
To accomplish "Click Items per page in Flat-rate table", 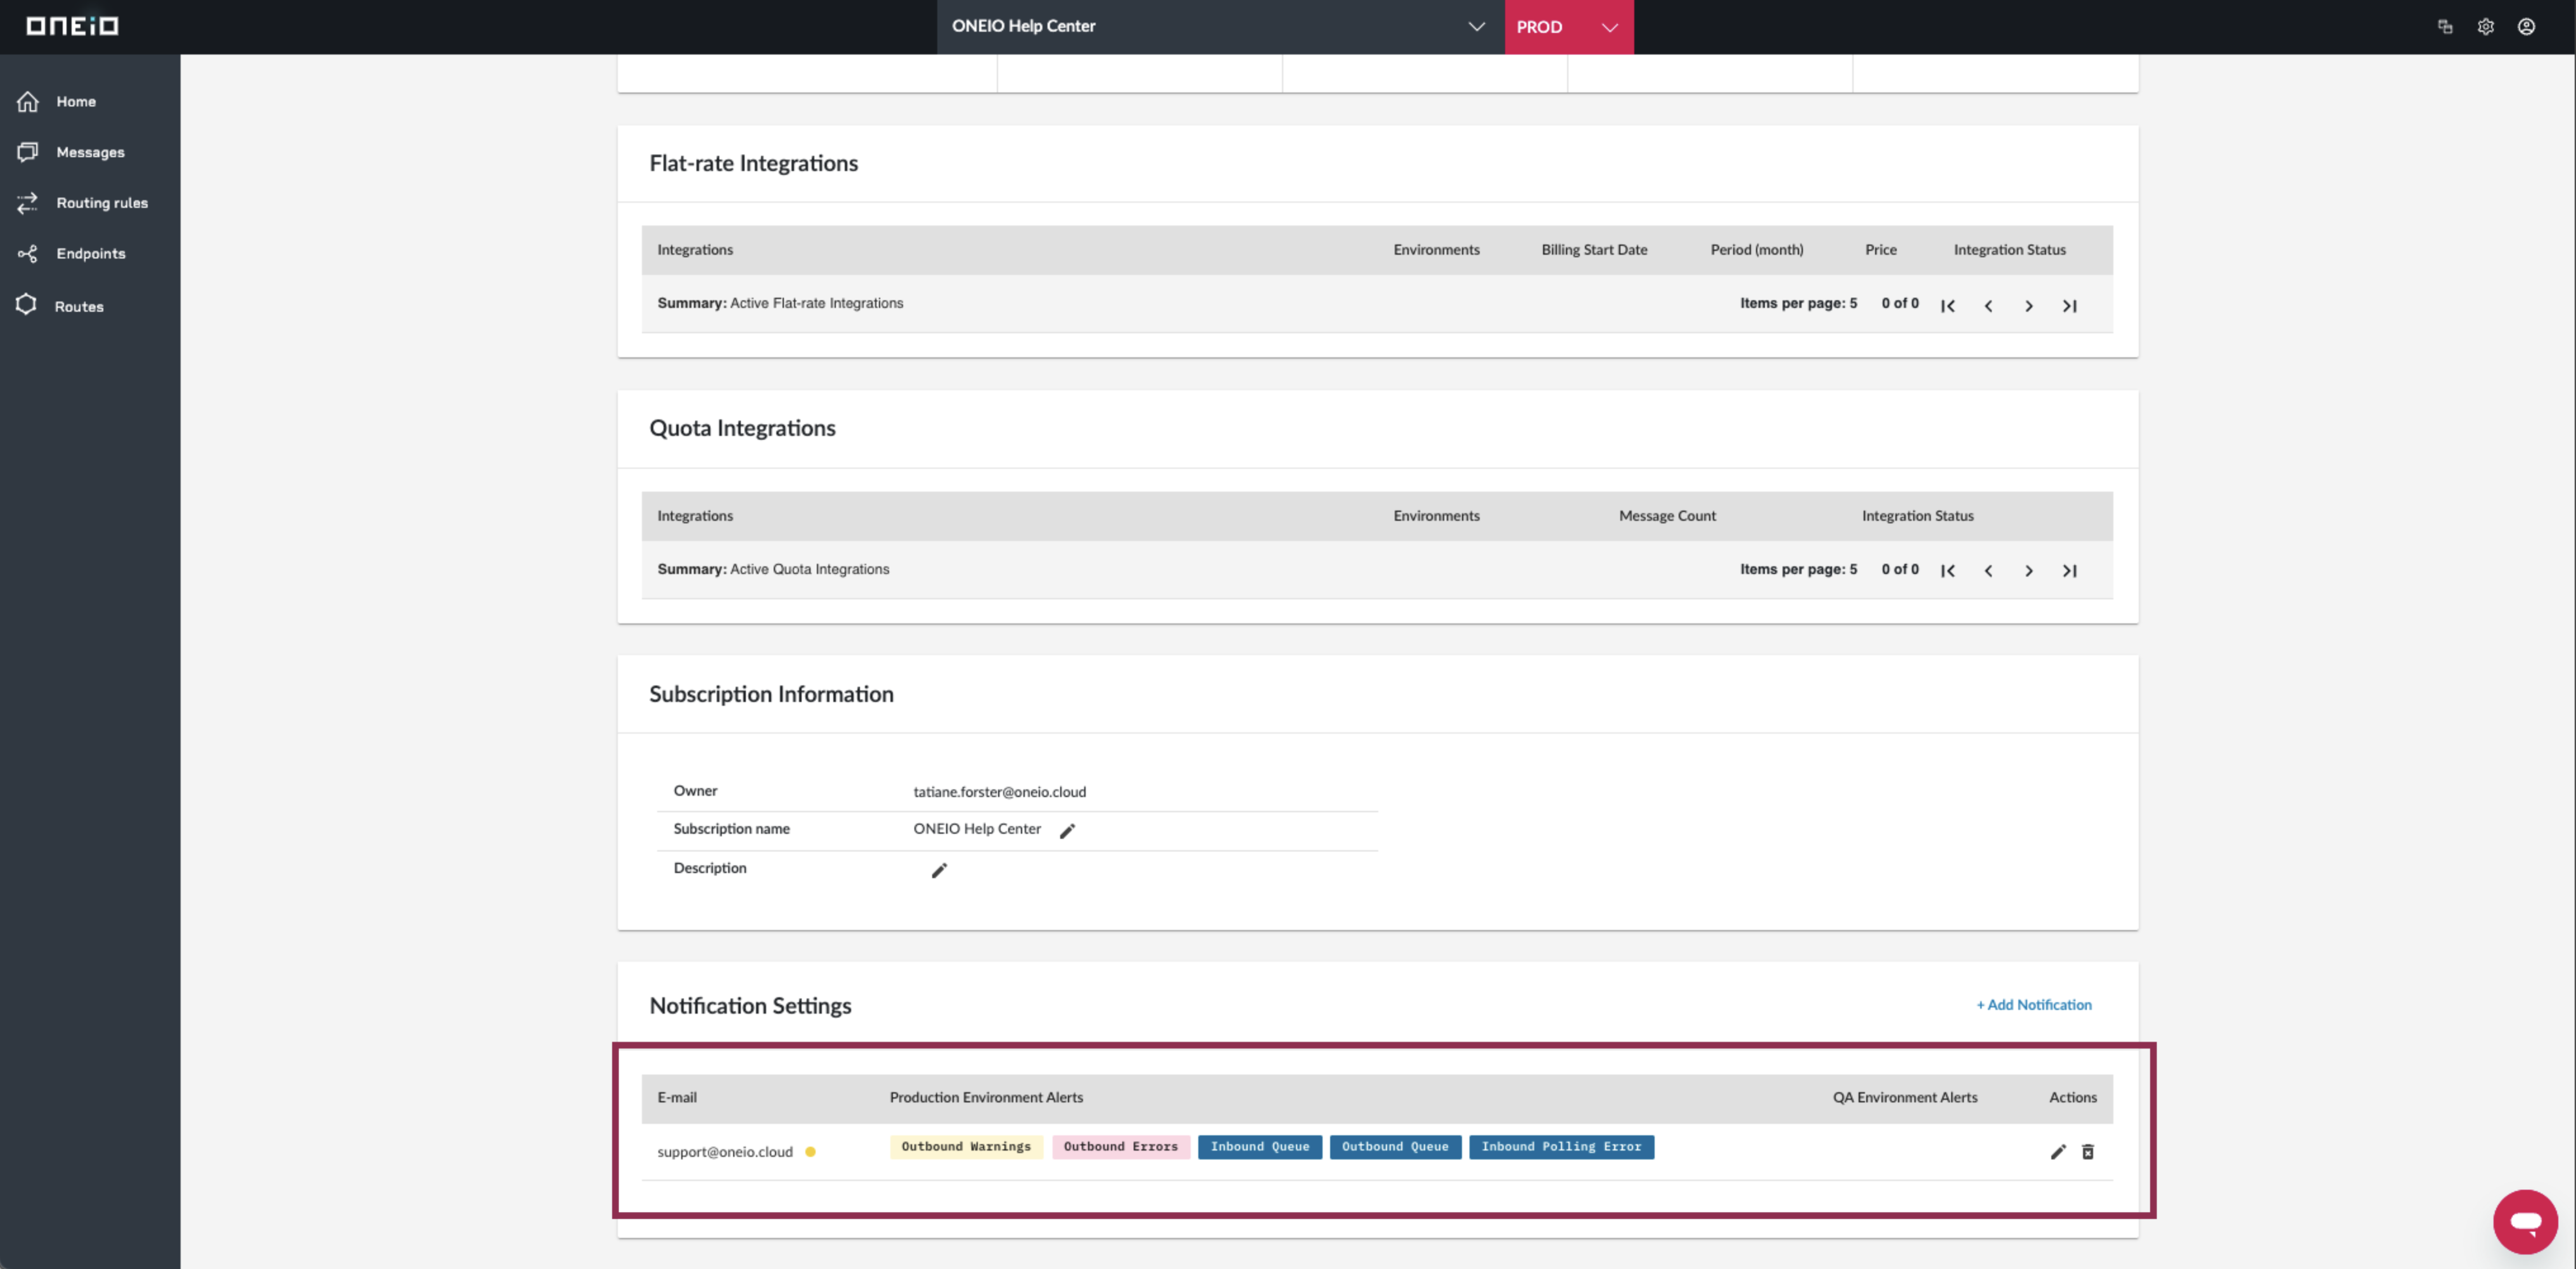I will point(1798,303).
